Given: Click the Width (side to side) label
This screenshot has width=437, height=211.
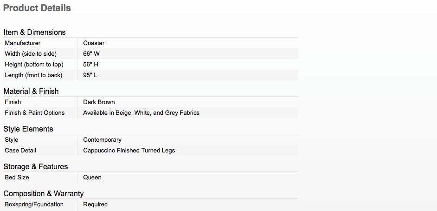Looking at the screenshot, I should 31,54.
